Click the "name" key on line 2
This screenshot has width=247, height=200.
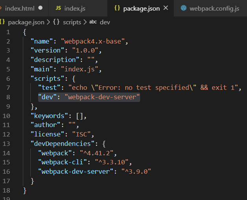[x=42, y=42]
